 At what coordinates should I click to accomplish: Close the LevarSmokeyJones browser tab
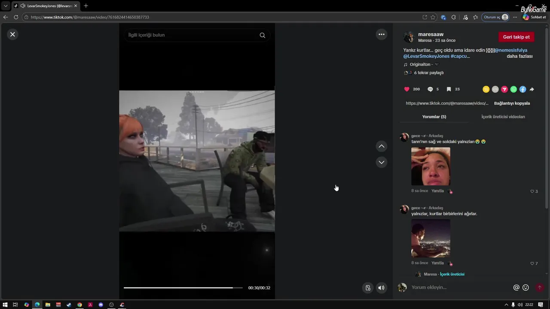click(x=76, y=6)
